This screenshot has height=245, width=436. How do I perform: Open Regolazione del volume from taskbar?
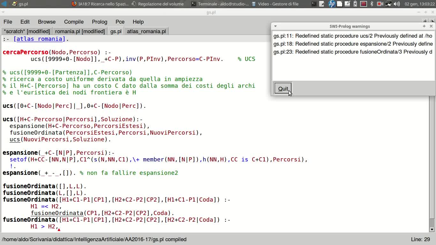click(x=157, y=4)
